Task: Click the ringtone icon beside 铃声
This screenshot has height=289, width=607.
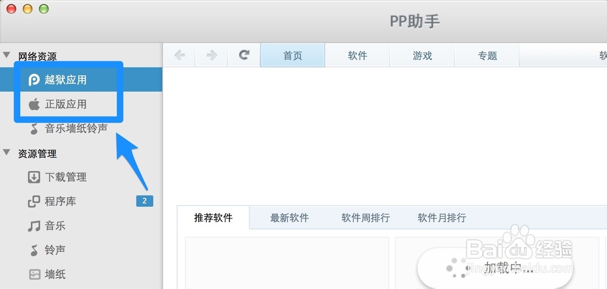Action: [x=35, y=250]
